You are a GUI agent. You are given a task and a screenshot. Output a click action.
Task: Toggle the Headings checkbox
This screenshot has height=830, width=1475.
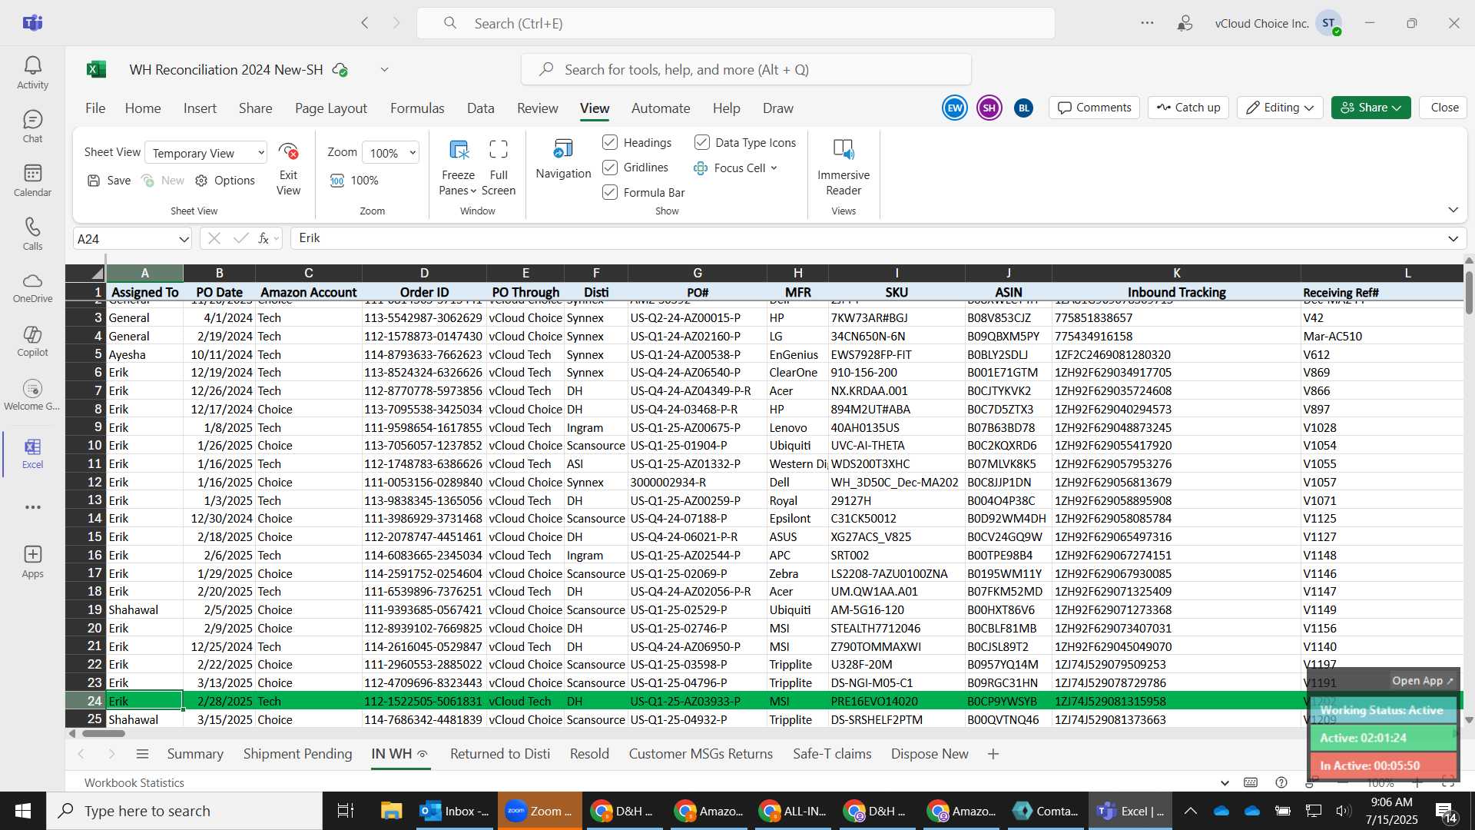coord(610,142)
